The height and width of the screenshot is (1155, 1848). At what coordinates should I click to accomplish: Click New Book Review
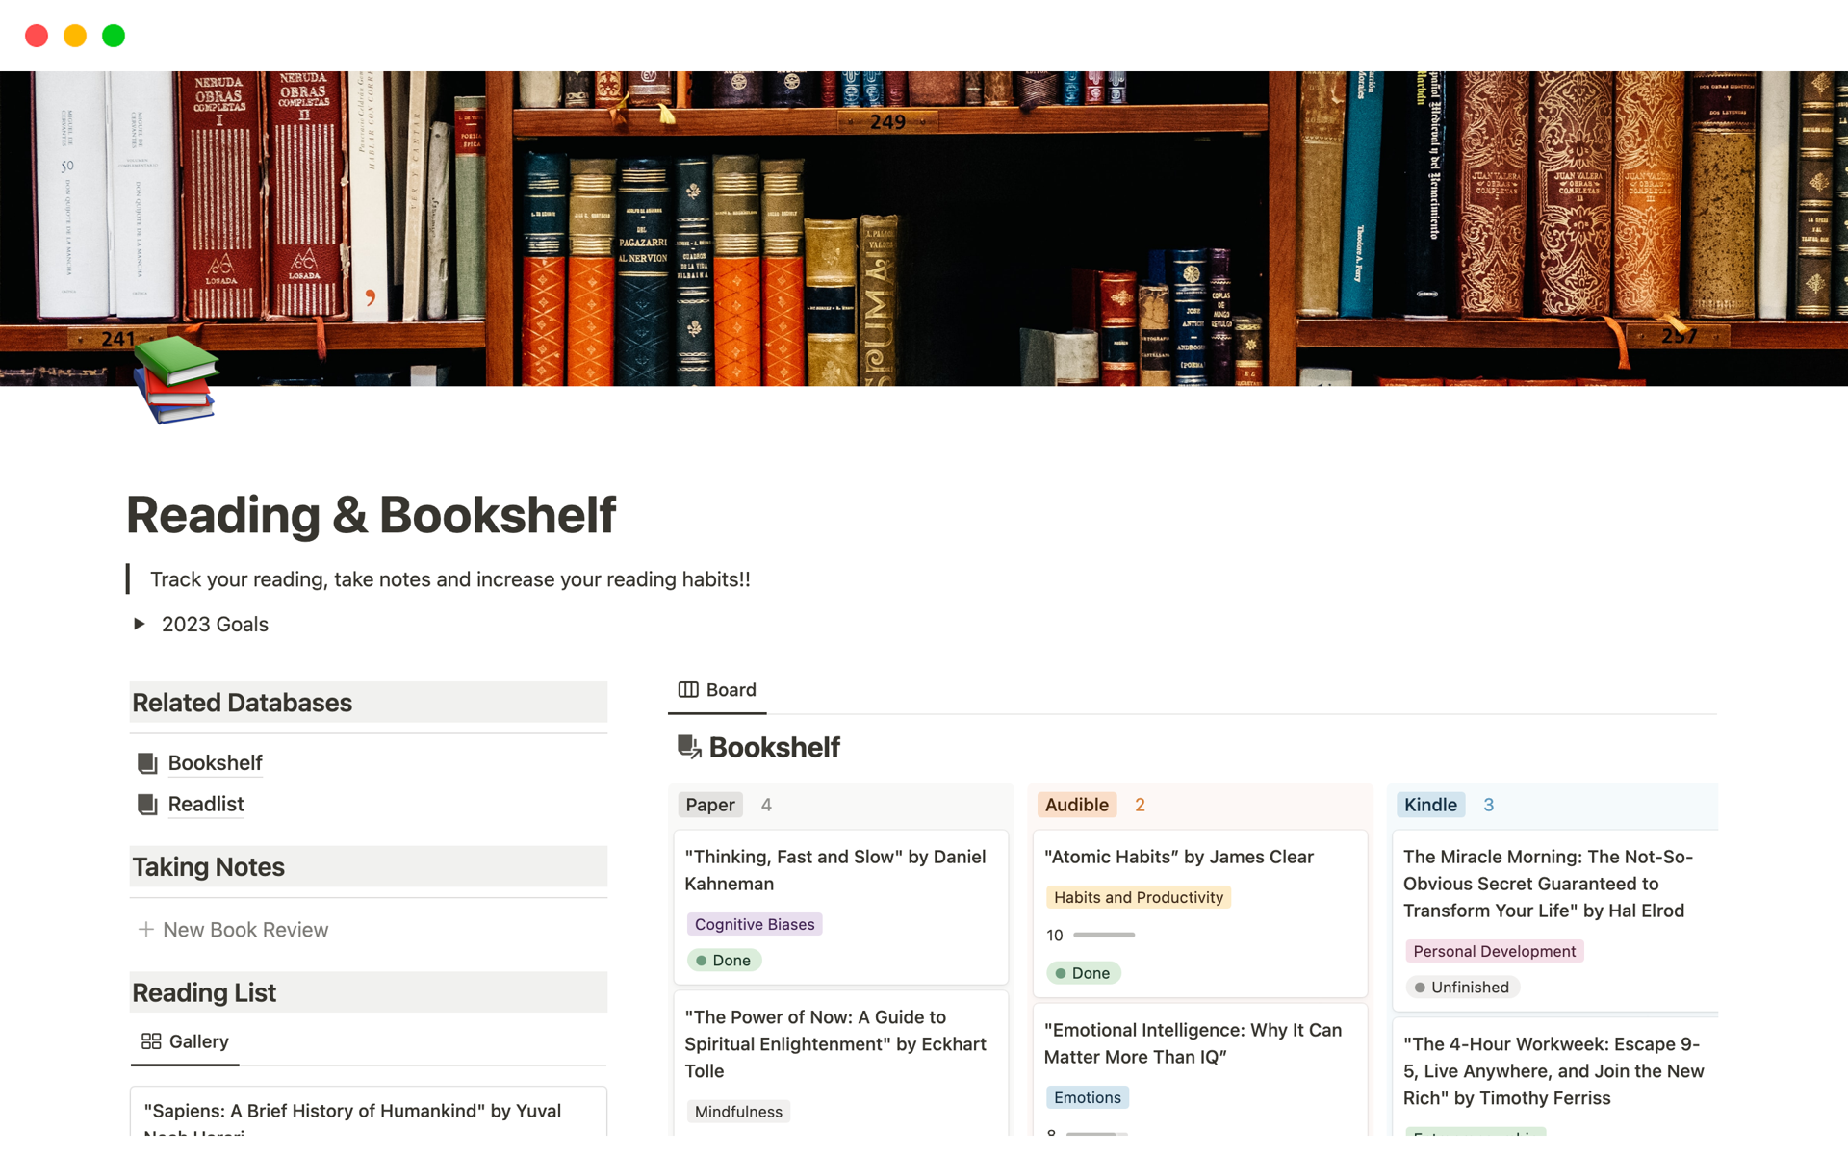pyautogui.click(x=244, y=929)
